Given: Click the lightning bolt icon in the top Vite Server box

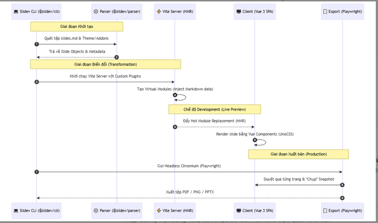Looking at the screenshot, I should [x=159, y=11].
